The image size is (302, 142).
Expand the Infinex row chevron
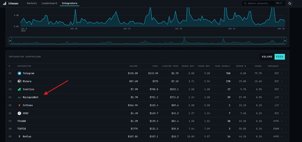click(x=282, y=105)
